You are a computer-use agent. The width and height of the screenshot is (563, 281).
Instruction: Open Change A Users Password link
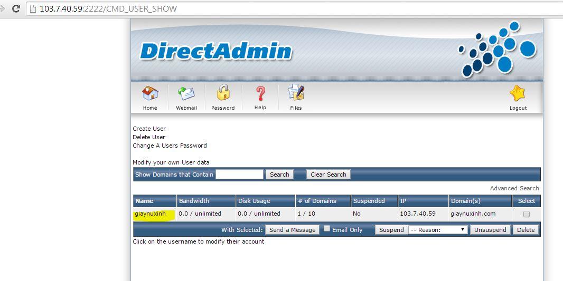click(x=170, y=146)
